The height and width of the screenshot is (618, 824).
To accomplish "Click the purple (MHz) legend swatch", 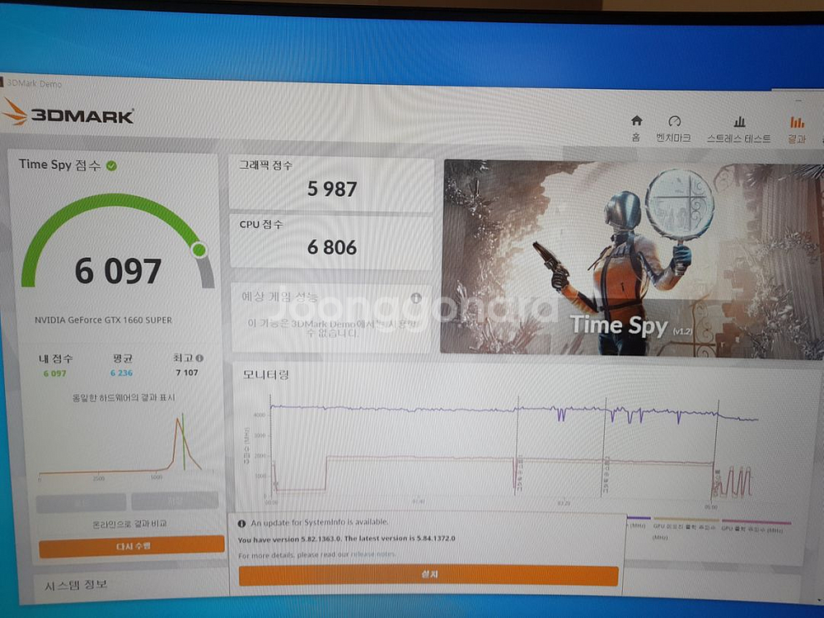I will pyautogui.click(x=639, y=518).
